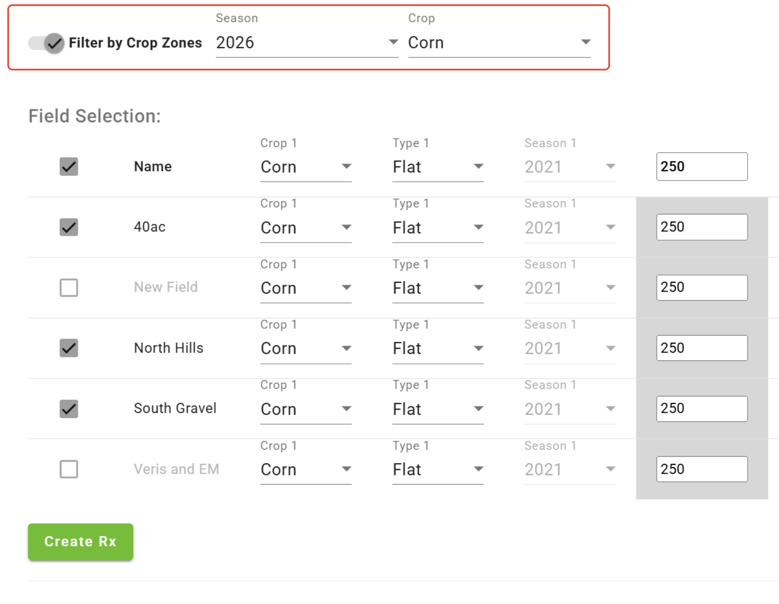Expand Type 1 dropdown for Veris and EM
Screen dimensions: 779x604
(438, 470)
